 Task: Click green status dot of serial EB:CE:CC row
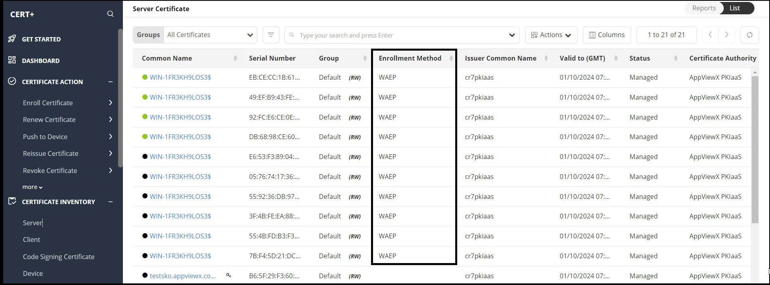[x=145, y=77]
